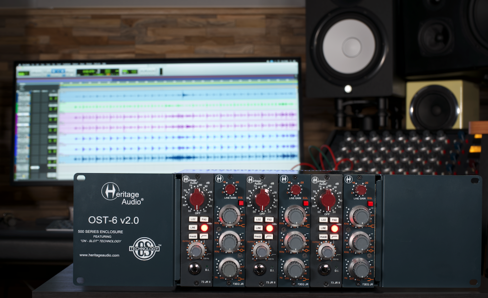This screenshot has height=298, width=488.
Task: Click the D.I. input jack on left 73 JR II
Action: click(194, 269)
